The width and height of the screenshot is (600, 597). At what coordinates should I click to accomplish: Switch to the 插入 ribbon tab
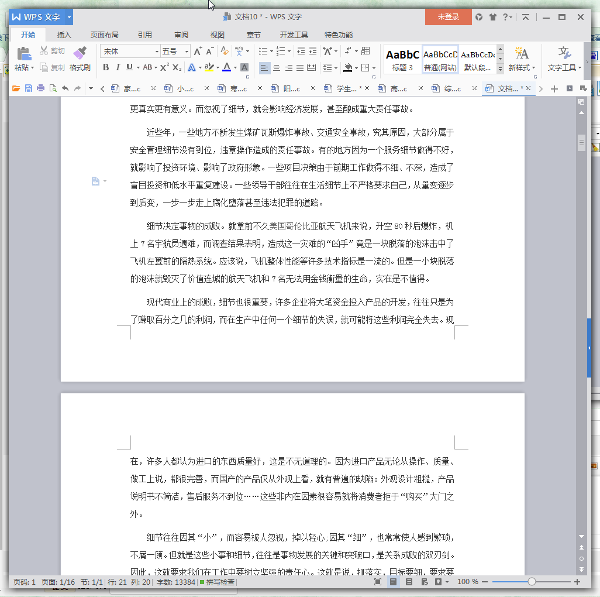[64, 35]
